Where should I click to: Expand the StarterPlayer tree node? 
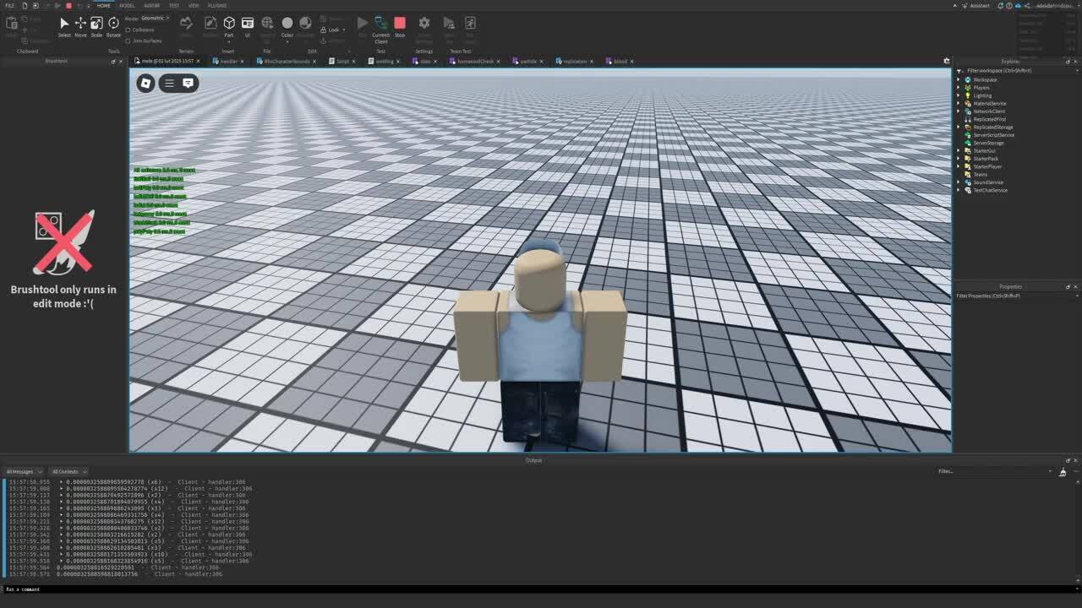click(x=959, y=166)
